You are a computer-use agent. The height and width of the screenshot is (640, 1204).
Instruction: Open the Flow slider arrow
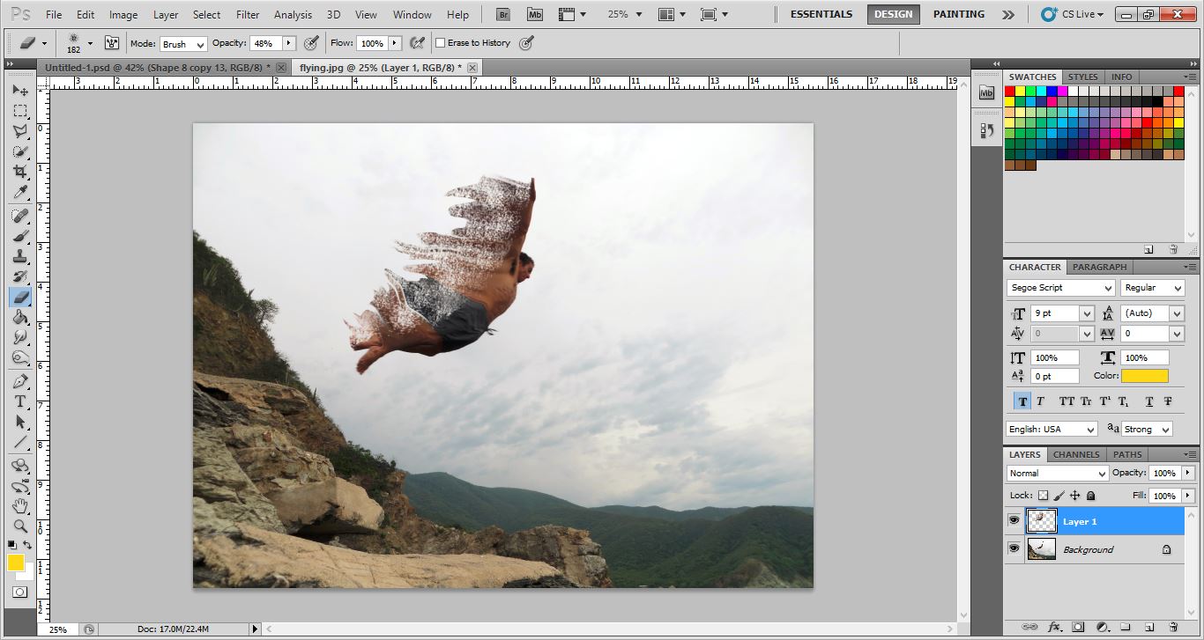point(394,43)
